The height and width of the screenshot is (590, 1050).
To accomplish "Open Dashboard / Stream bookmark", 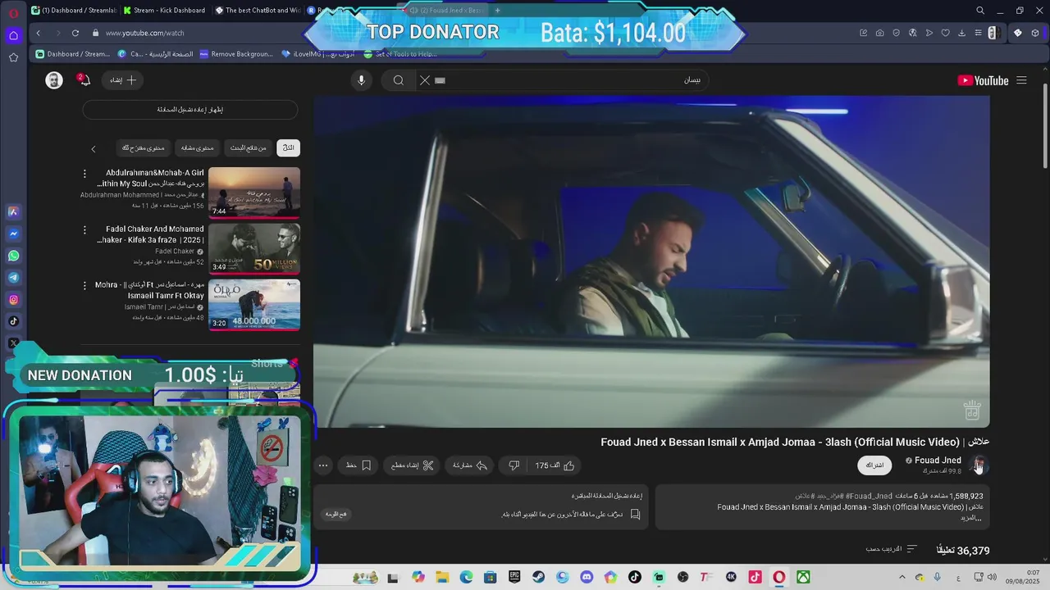I will click(73, 54).
